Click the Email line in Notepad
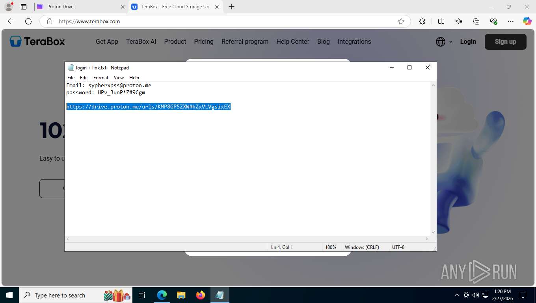 (109, 85)
